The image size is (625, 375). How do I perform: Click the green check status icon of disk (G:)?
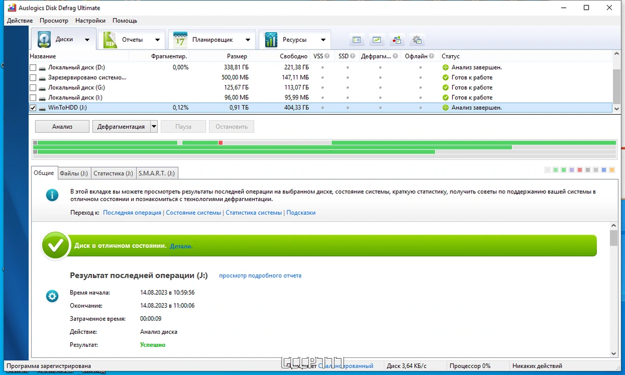(x=445, y=87)
